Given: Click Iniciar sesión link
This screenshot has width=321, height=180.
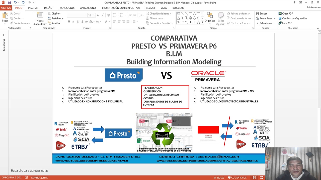Looking at the screenshot, I should 314,7.
